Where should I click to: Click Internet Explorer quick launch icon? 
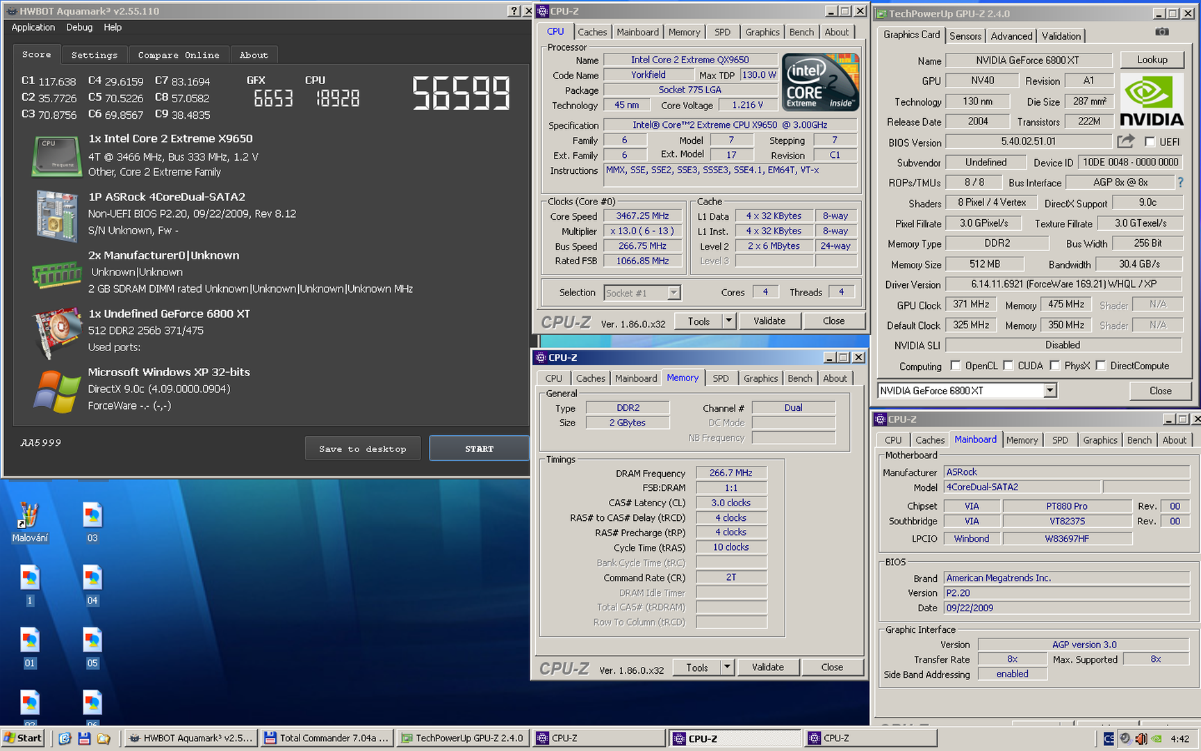(65, 738)
